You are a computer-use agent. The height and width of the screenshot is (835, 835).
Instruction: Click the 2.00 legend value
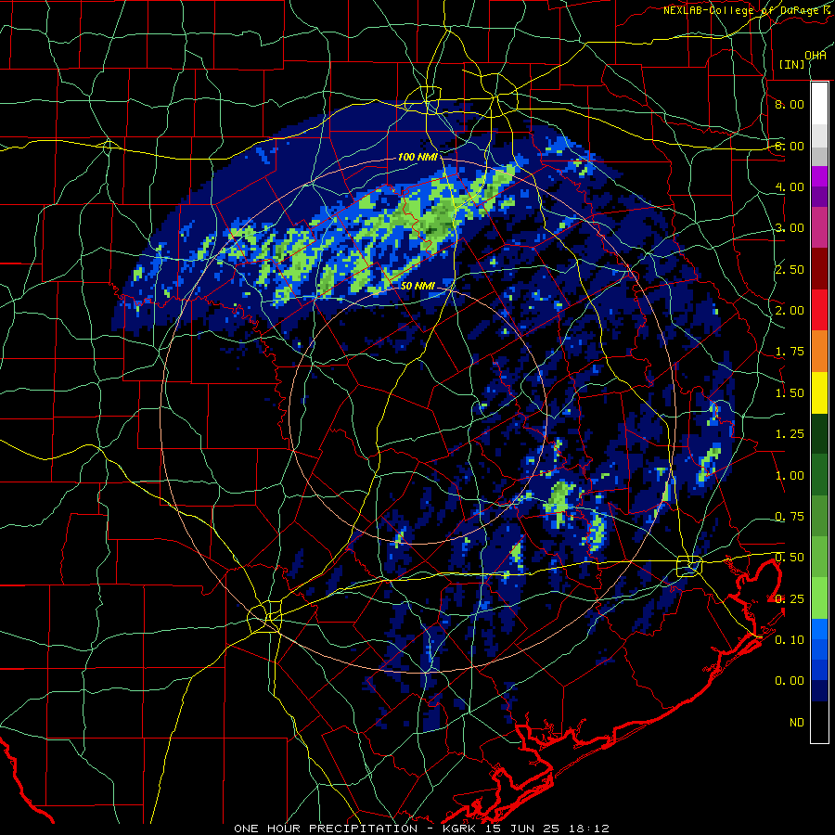[x=790, y=311]
